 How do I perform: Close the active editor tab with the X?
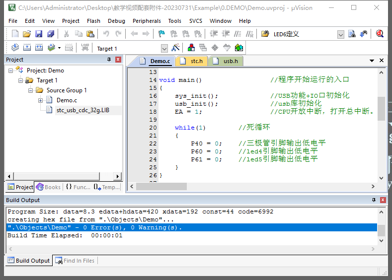pyautogui.click(x=382, y=61)
